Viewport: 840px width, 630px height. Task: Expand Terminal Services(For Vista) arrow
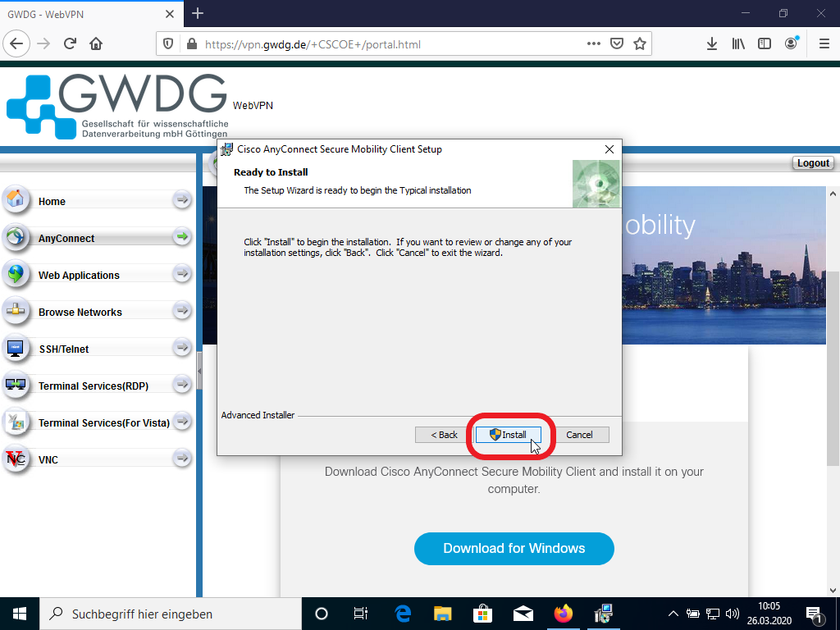click(x=182, y=422)
